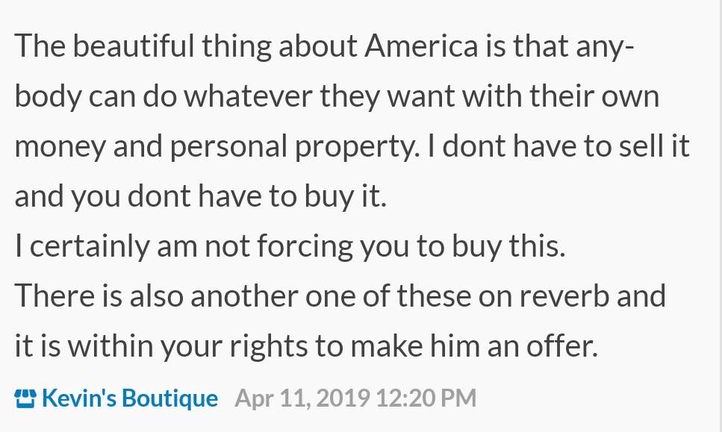Click the phrase "their own" ending line two
The height and width of the screenshot is (432, 722).
point(594,96)
